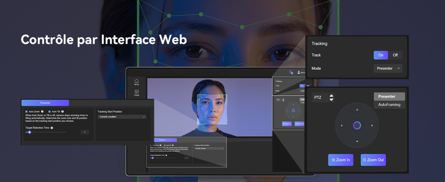Viewport: 445px width, 182px height.
Task: Click the "Tracking Start Position" label in the enlarged panel
Action: click(x=110, y=111)
